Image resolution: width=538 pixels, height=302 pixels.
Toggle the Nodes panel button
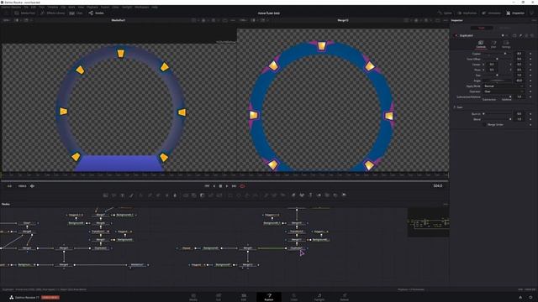coord(97,13)
